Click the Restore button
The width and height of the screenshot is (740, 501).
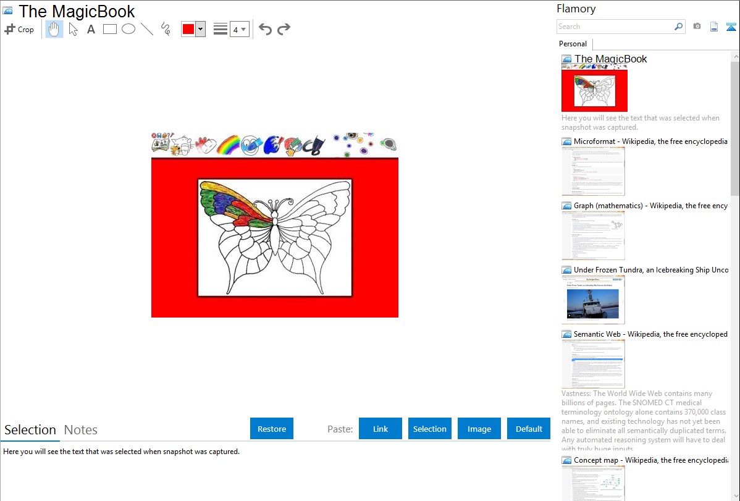(x=272, y=429)
